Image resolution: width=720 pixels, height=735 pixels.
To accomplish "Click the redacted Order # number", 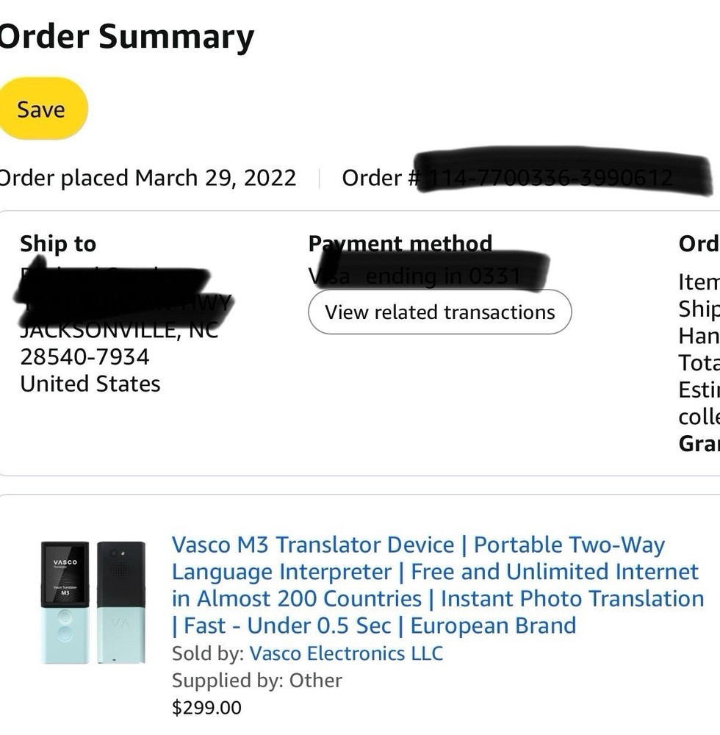I will coord(551,178).
